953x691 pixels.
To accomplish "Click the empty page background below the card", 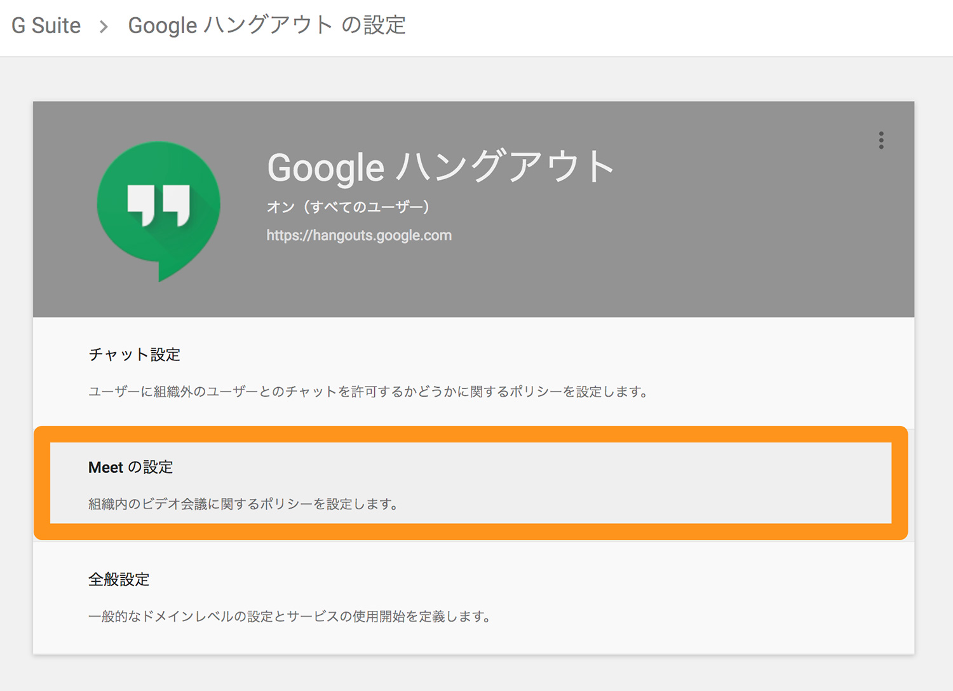I will [476, 674].
